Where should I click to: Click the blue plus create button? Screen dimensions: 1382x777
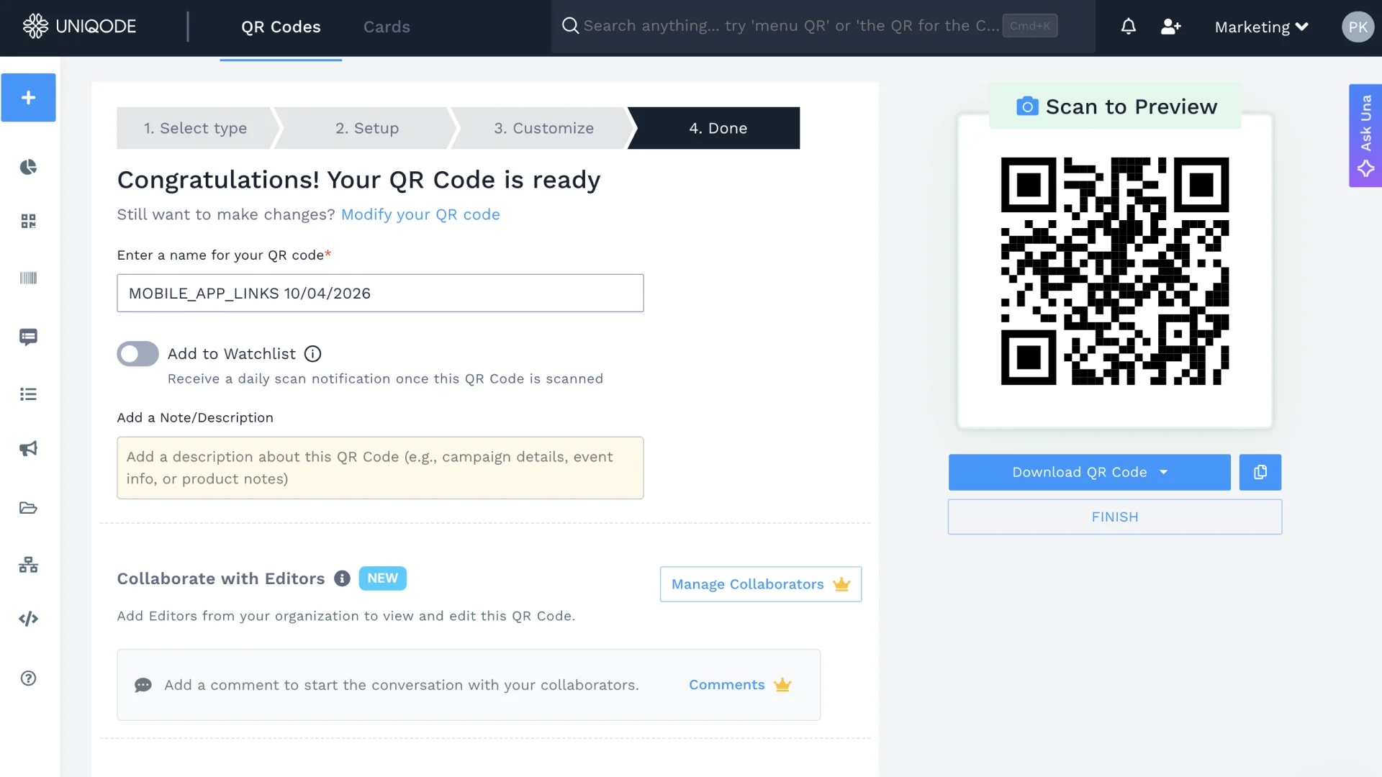pos(28,97)
